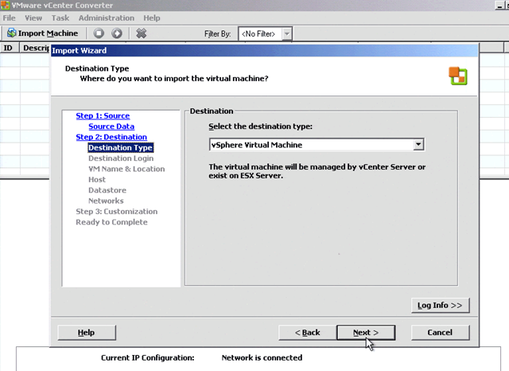Click Host step text
The height and width of the screenshot is (371, 509).
(x=97, y=179)
